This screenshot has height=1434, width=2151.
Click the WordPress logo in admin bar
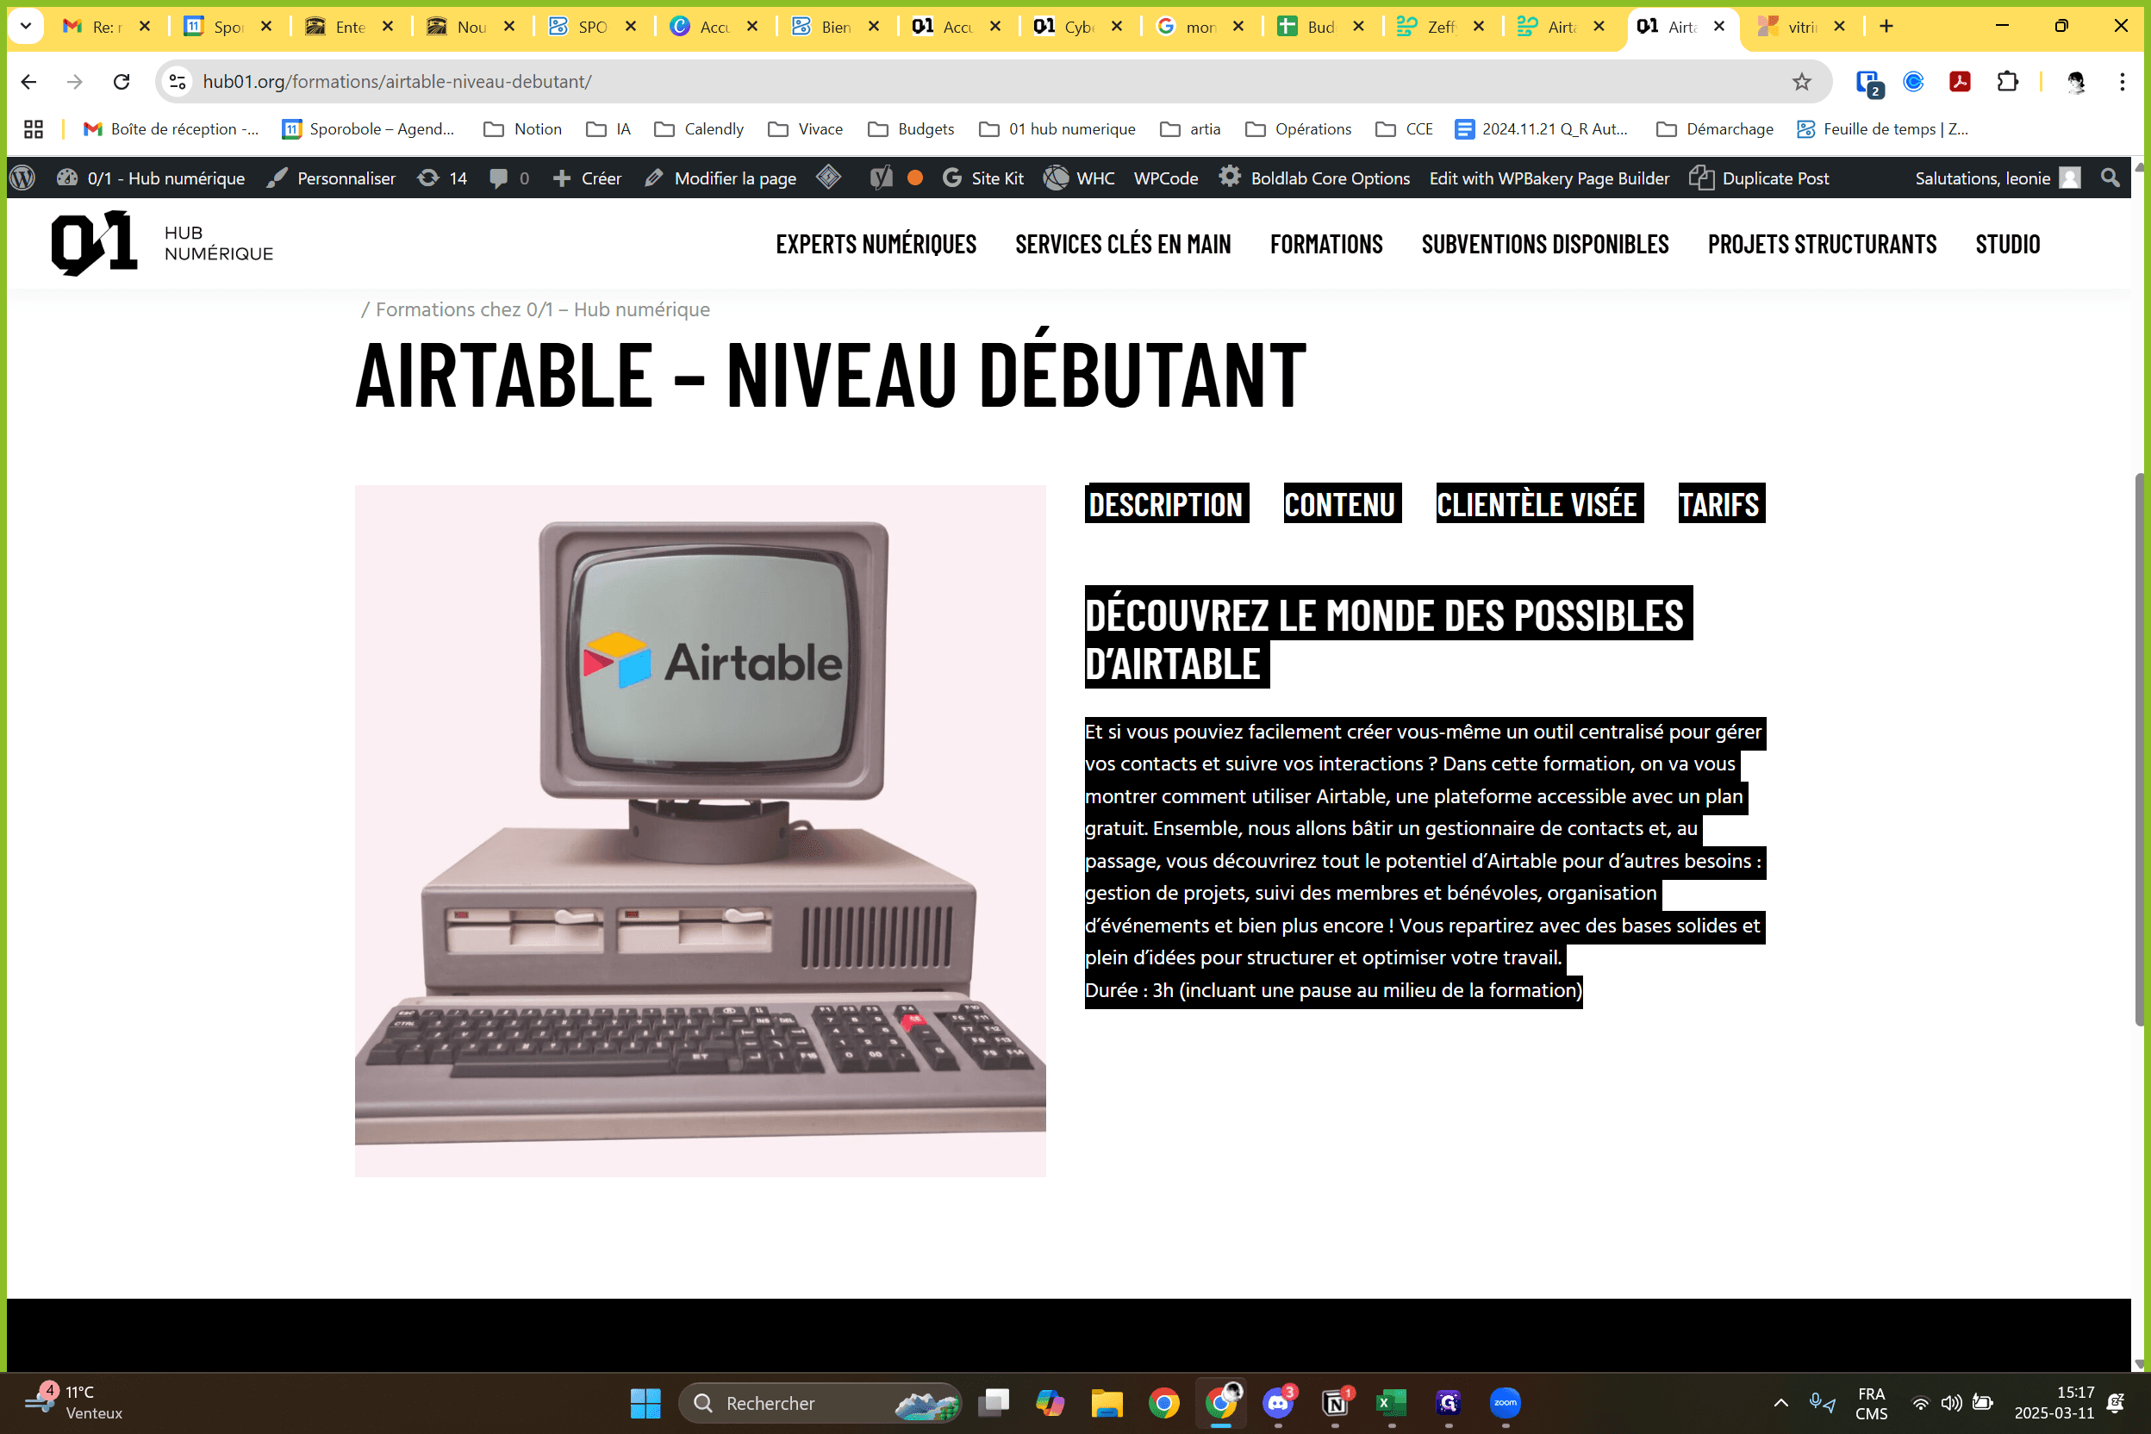pyautogui.click(x=23, y=178)
